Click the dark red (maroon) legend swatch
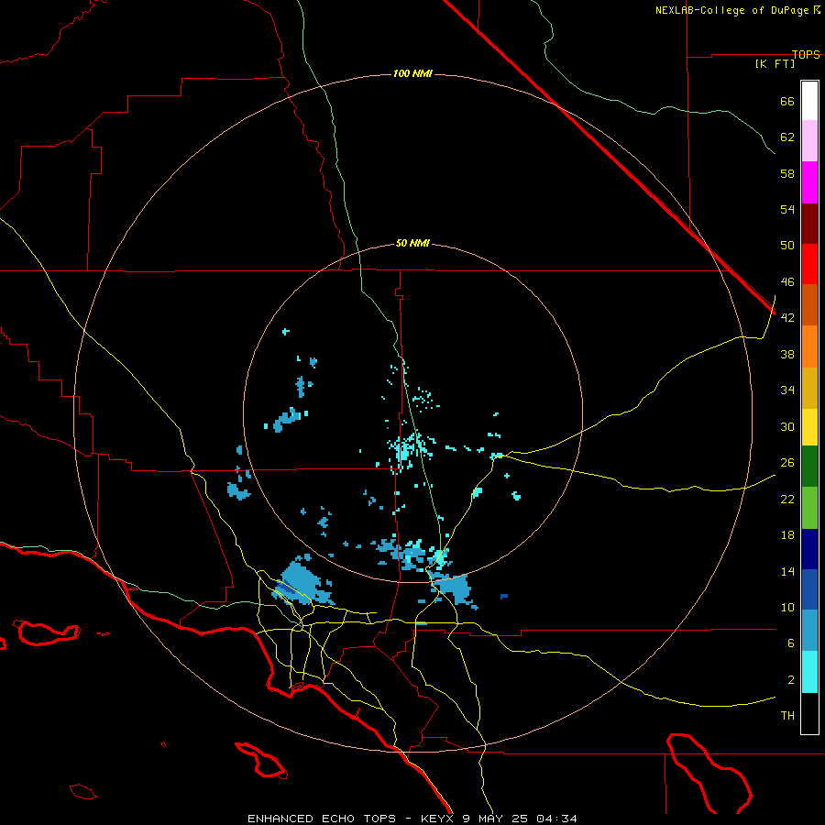 click(x=809, y=224)
